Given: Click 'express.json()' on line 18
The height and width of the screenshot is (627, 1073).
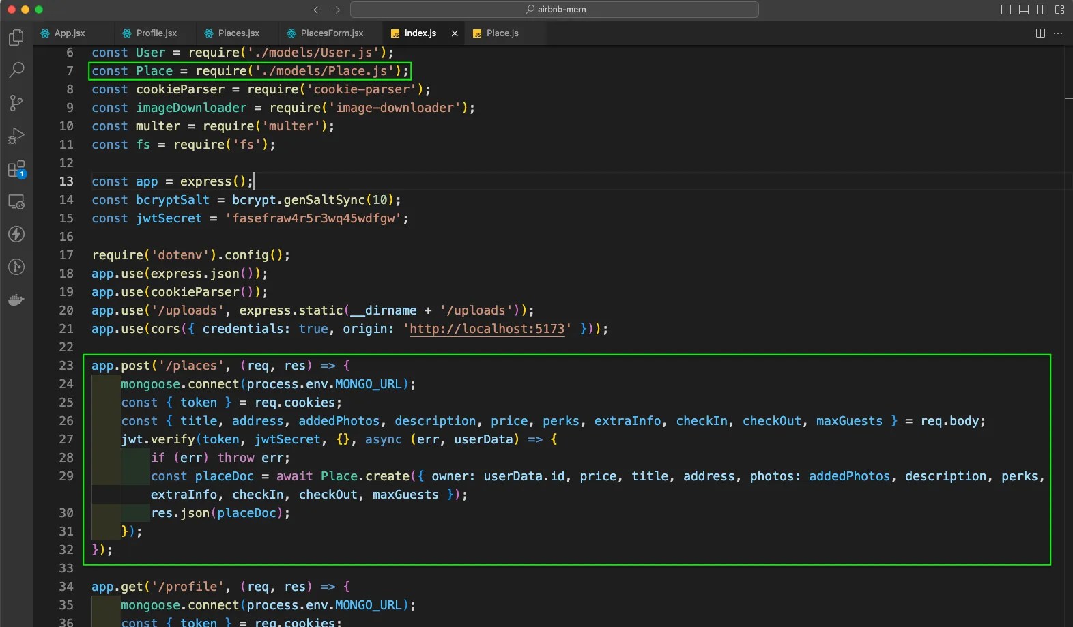Looking at the screenshot, I should click(202, 274).
